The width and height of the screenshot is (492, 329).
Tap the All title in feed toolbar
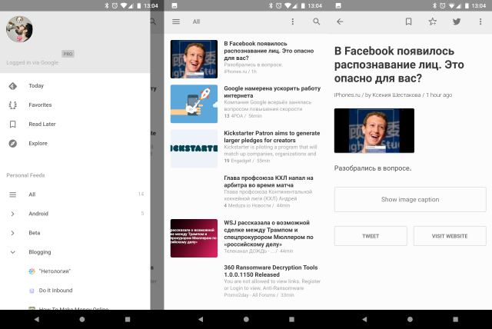click(x=197, y=22)
